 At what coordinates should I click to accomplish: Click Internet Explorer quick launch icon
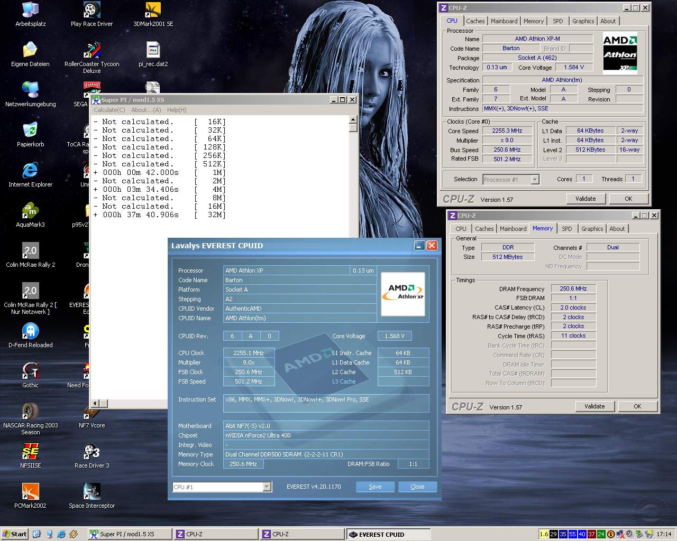point(61,534)
